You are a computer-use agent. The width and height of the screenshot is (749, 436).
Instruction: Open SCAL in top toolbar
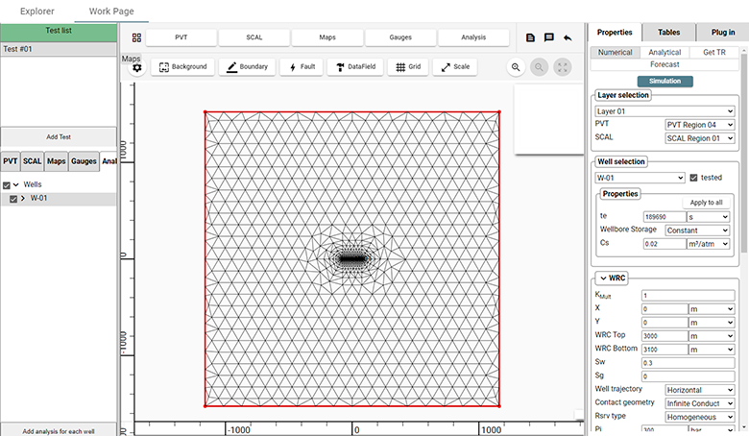point(254,37)
